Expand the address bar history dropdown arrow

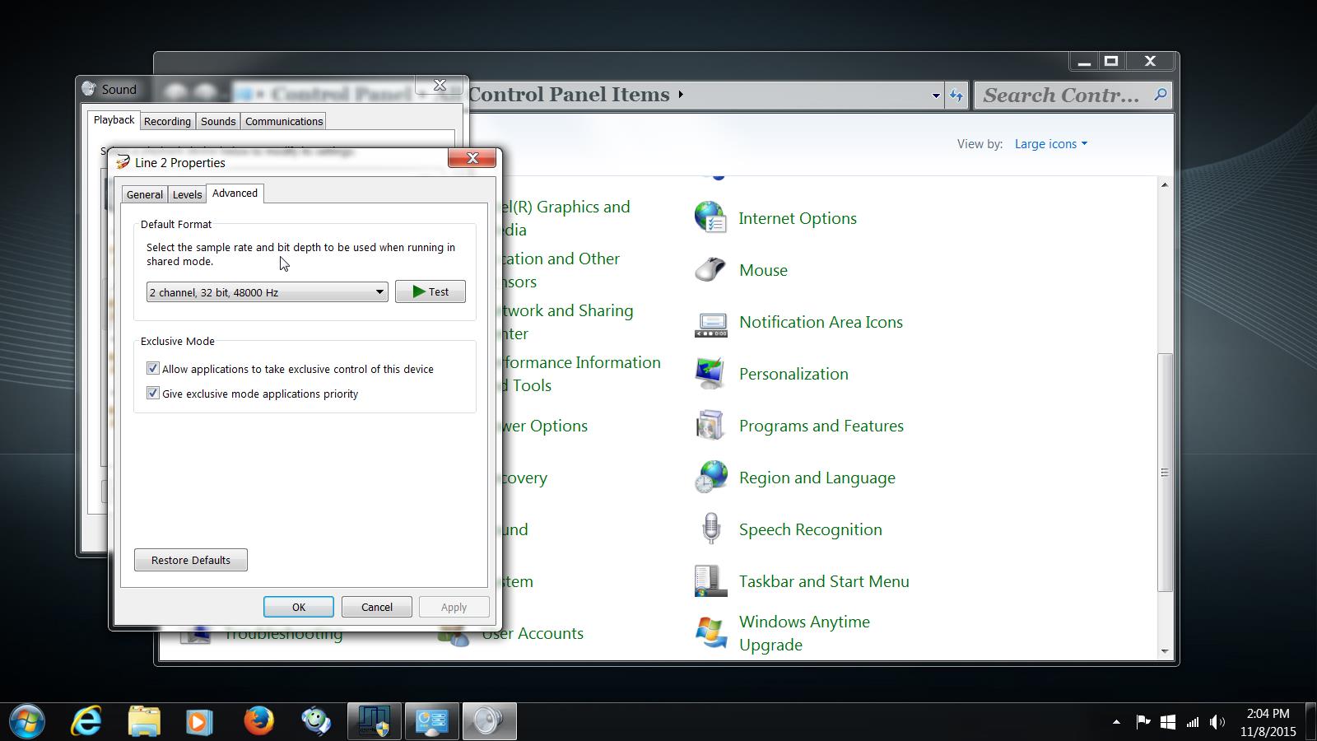pyautogui.click(x=936, y=96)
